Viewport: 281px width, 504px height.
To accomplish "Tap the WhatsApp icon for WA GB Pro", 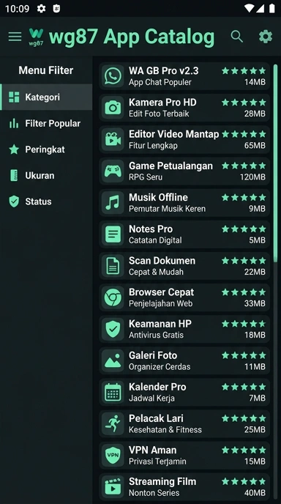I will (113, 76).
